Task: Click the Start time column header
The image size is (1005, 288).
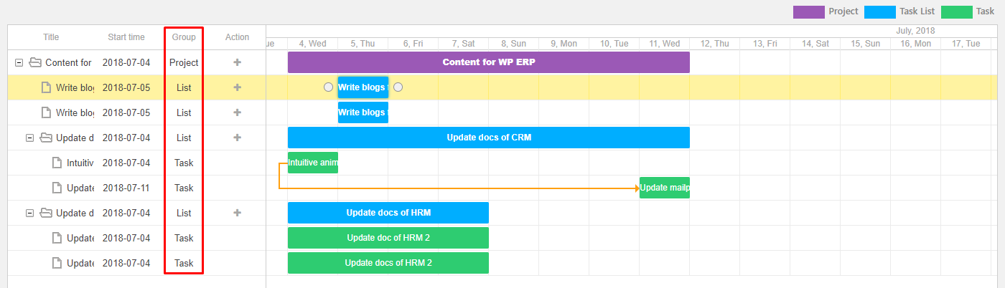Action: pos(126,37)
